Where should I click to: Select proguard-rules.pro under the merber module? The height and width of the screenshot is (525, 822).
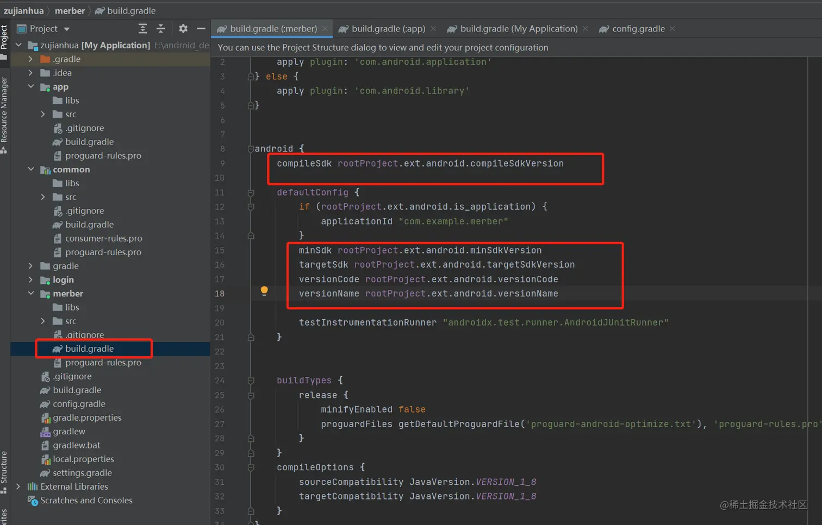103,363
